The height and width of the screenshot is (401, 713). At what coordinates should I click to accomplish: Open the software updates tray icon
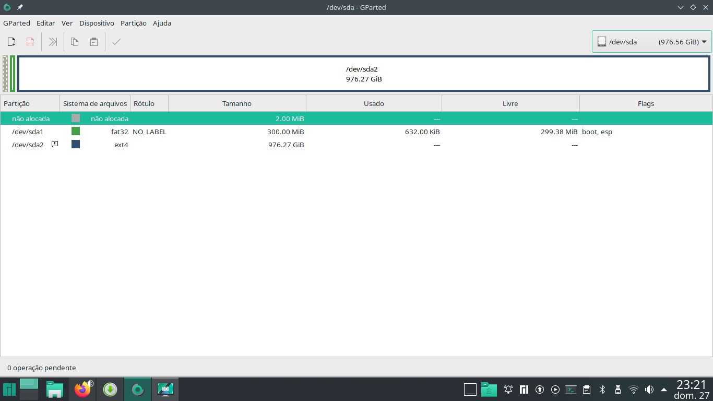(x=540, y=390)
